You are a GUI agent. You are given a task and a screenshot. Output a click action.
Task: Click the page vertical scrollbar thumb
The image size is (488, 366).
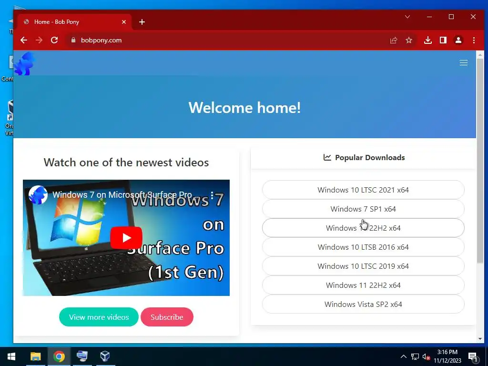point(480,161)
